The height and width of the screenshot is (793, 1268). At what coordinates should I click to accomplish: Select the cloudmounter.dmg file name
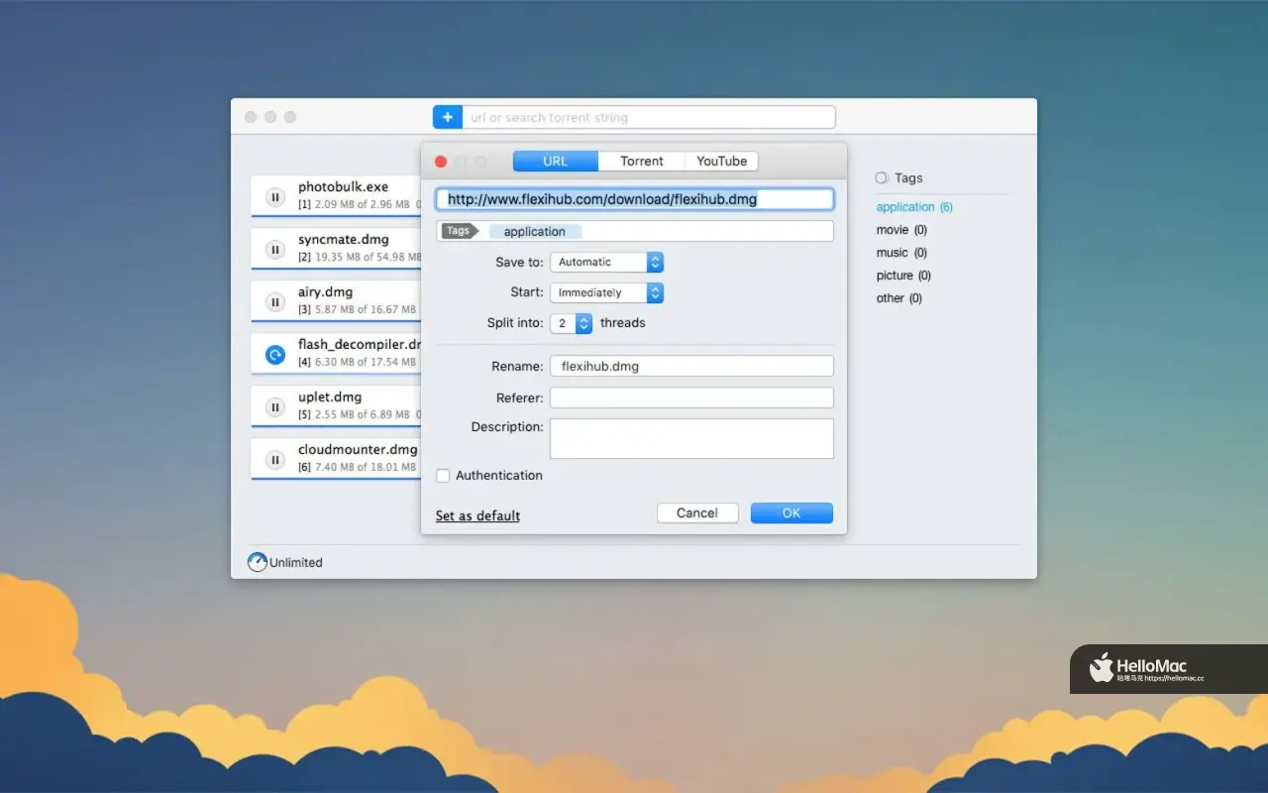pyautogui.click(x=358, y=449)
